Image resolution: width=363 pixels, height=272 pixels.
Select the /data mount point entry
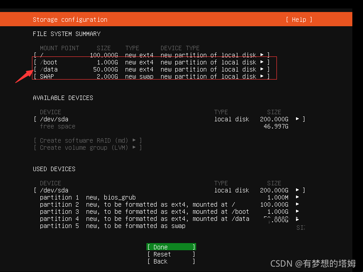[x=152, y=69]
